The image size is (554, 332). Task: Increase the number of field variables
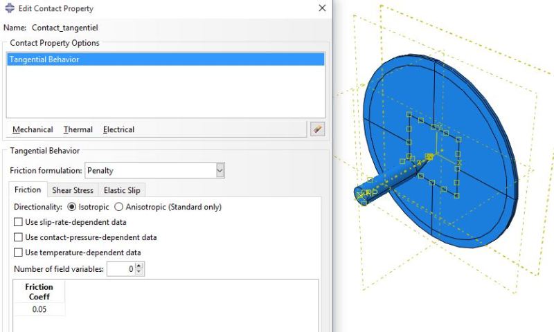tap(139, 266)
